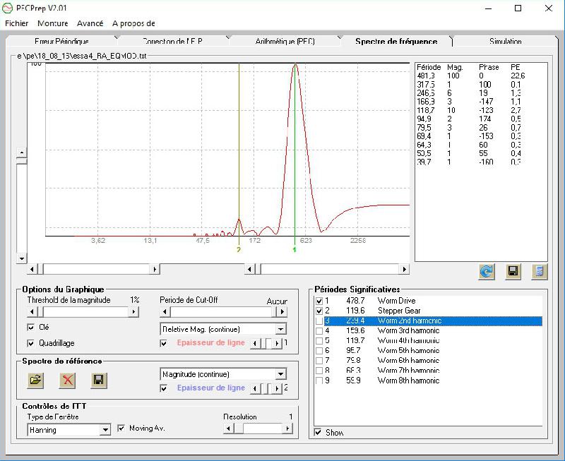Toggle the blue Epaisseur de ligne checkbox

tap(163, 388)
